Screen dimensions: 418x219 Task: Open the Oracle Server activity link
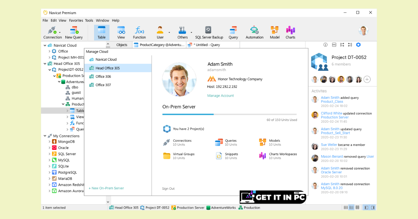[331, 172]
